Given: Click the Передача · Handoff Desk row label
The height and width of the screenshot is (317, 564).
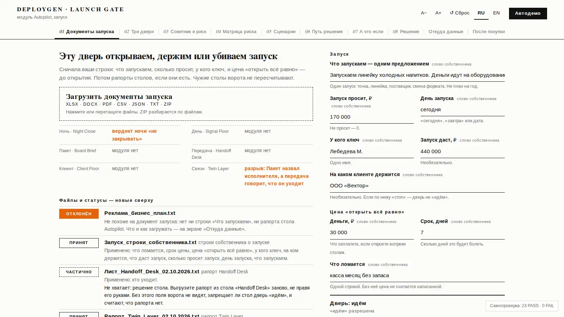Looking at the screenshot, I should [x=211, y=154].
